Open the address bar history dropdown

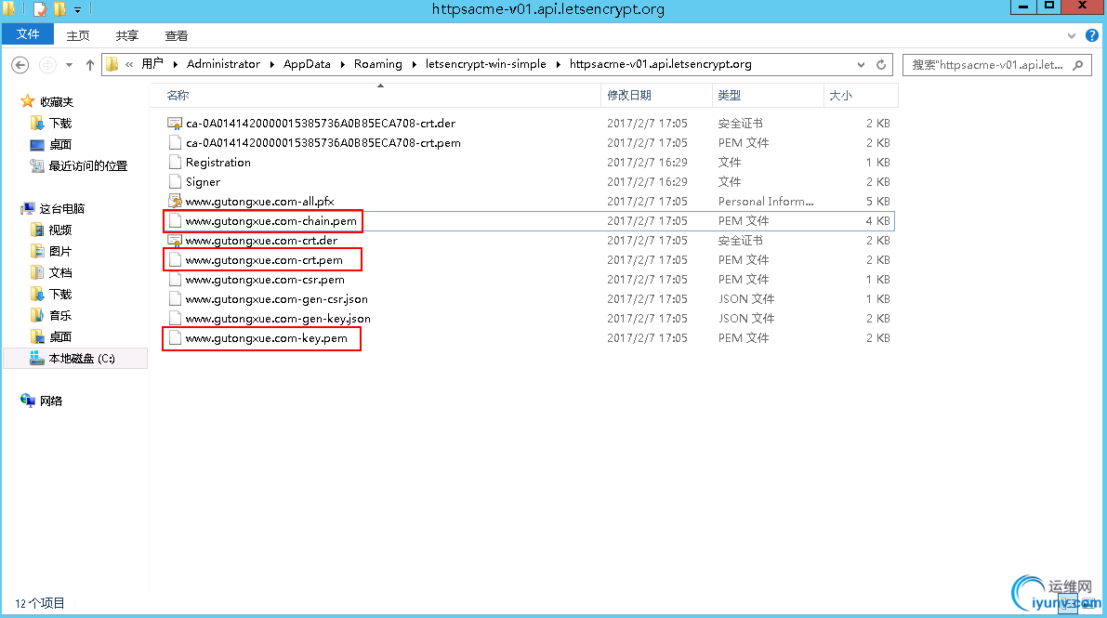pyautogui.click(x=861, y=64)
